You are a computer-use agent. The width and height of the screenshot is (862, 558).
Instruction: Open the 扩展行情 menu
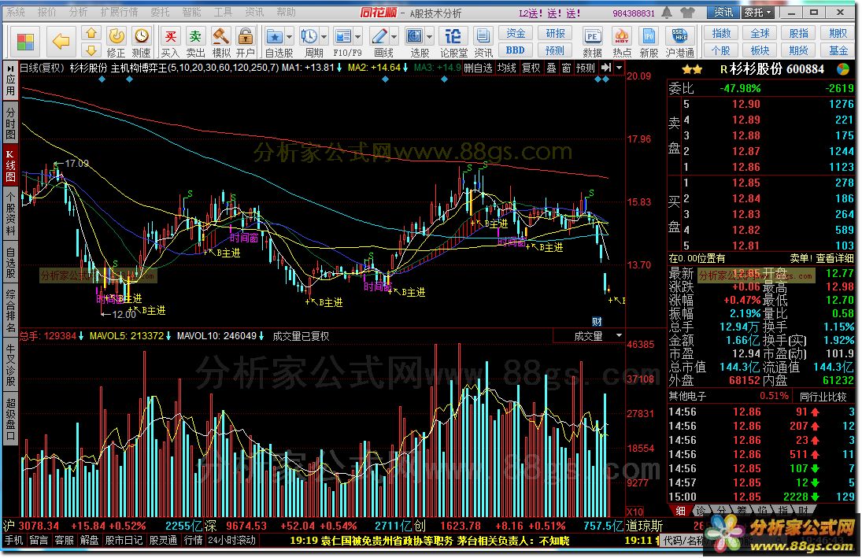point(119,12)
